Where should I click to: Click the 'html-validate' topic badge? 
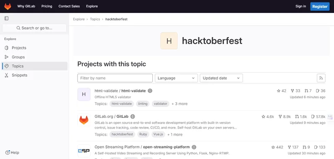click(122, 104)
